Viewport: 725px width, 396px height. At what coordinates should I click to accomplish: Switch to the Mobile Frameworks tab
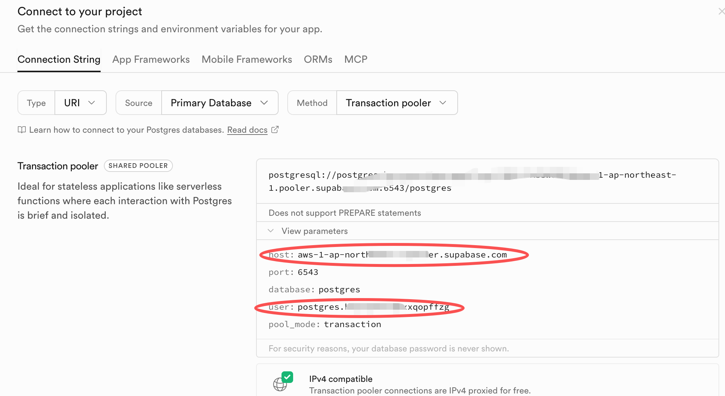click(x=247, y=59)
